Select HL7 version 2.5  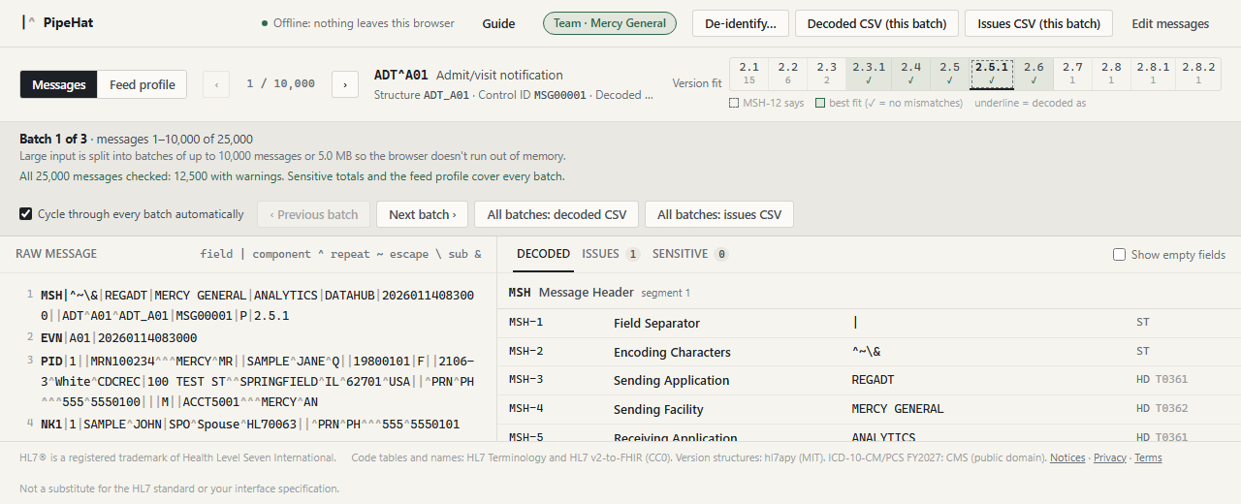pyautogui.click(x=950, y=74)
